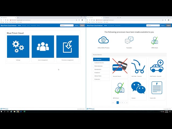Select the Add Product car icon
Image resolution: width=172 pixels, height=129 pixels.
click(157, 66)
